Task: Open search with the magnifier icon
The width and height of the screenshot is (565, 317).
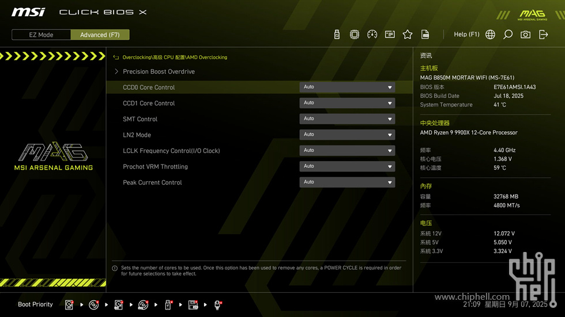Action: (508, 35)
